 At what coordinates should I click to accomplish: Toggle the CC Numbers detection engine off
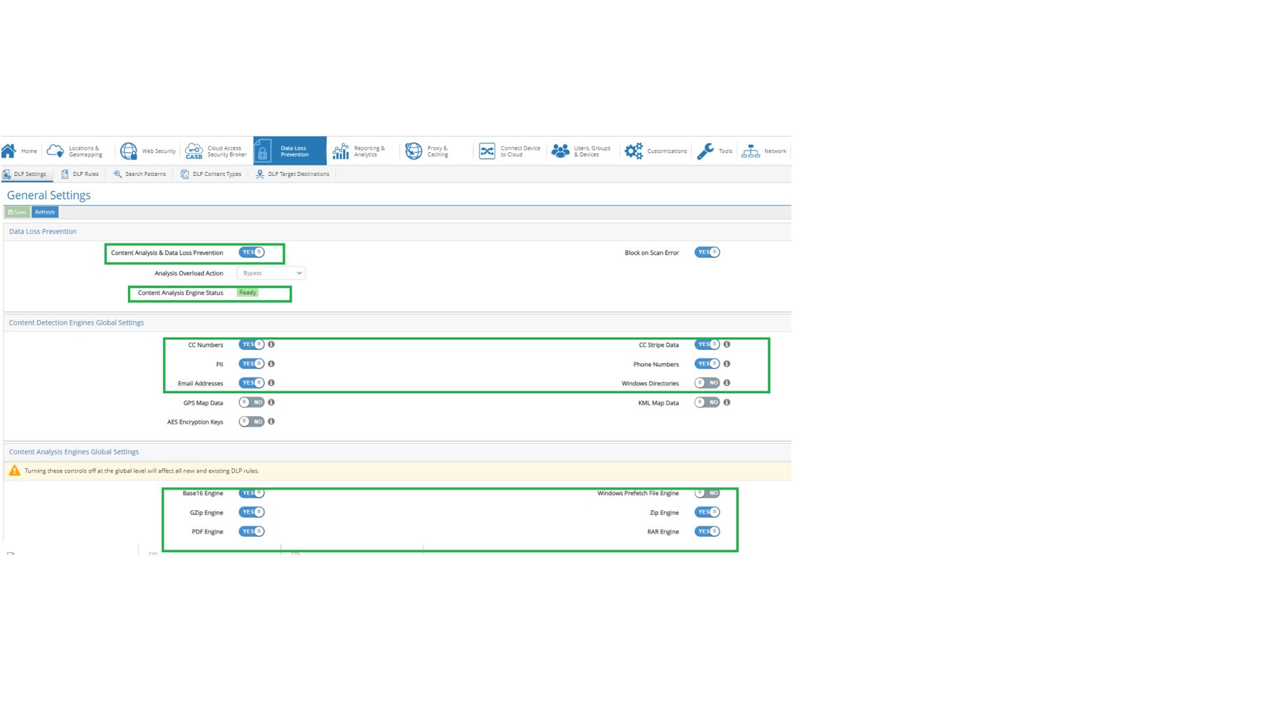tap(252, 344)
